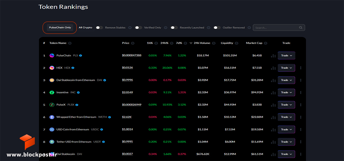Screen dimensions: 344x161
Task: Expand the Trade dropdown for HEX
Action: (x=287, y=68)
